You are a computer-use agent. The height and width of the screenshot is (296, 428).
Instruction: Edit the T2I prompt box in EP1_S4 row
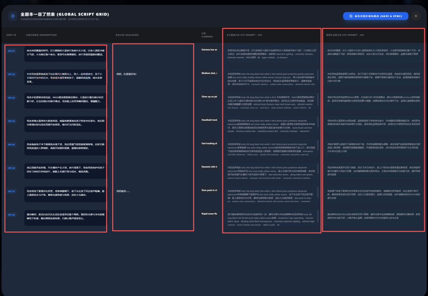[x=272, y=124]
